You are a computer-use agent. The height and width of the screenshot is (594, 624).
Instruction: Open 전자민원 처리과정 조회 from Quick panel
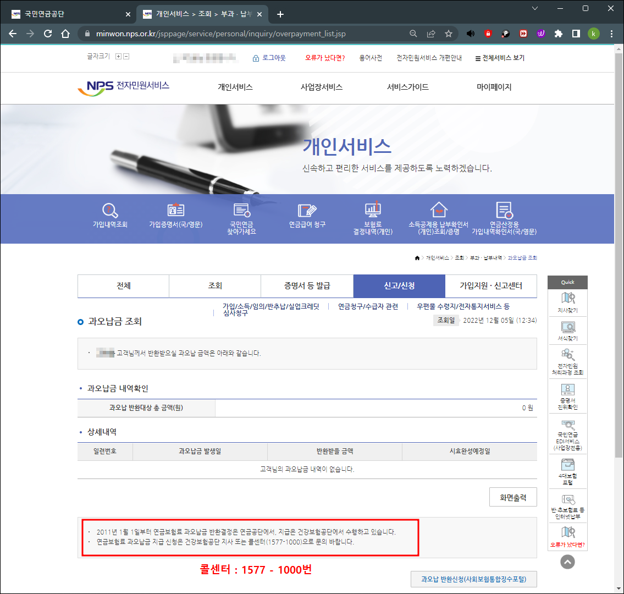[x=567, y=361]
